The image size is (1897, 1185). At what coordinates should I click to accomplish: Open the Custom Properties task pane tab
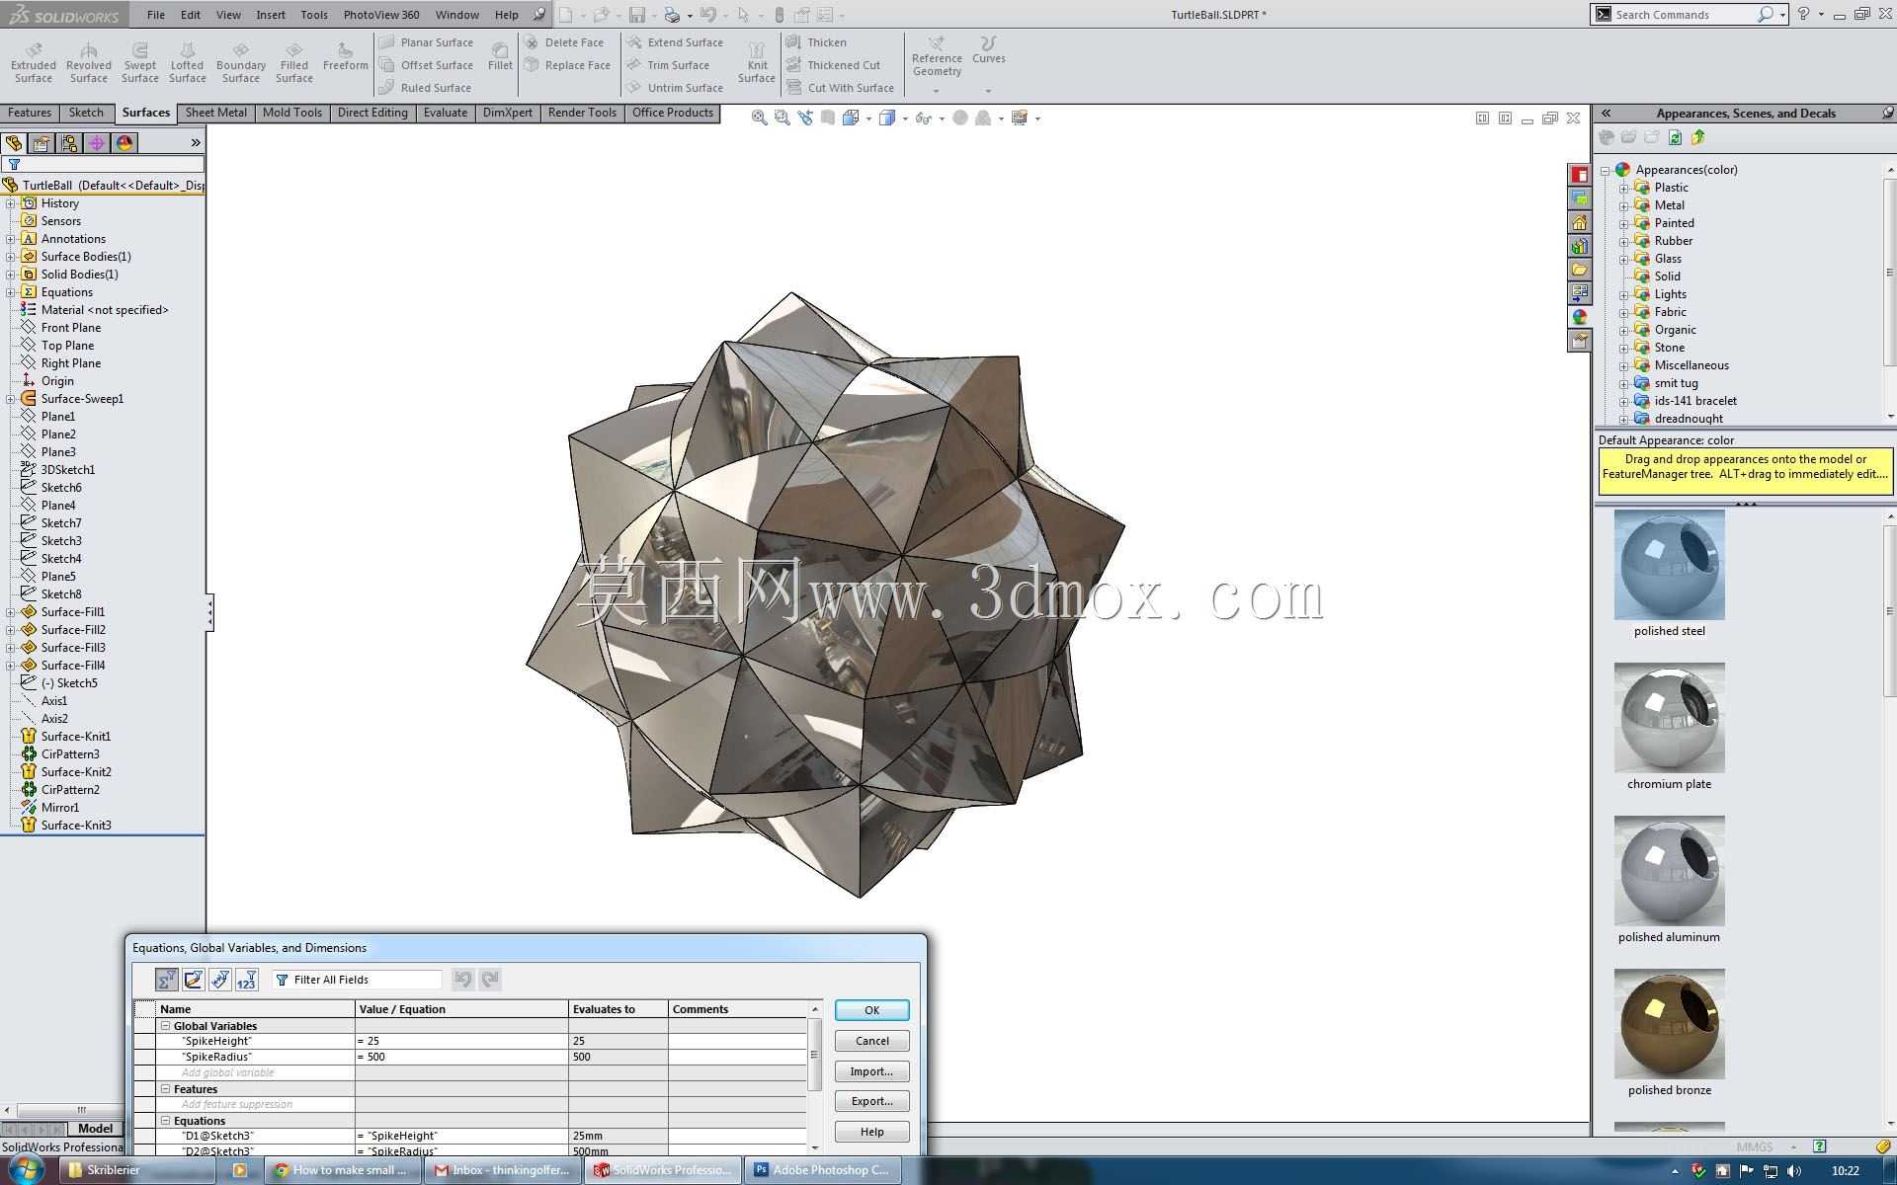click(1580, 341)
